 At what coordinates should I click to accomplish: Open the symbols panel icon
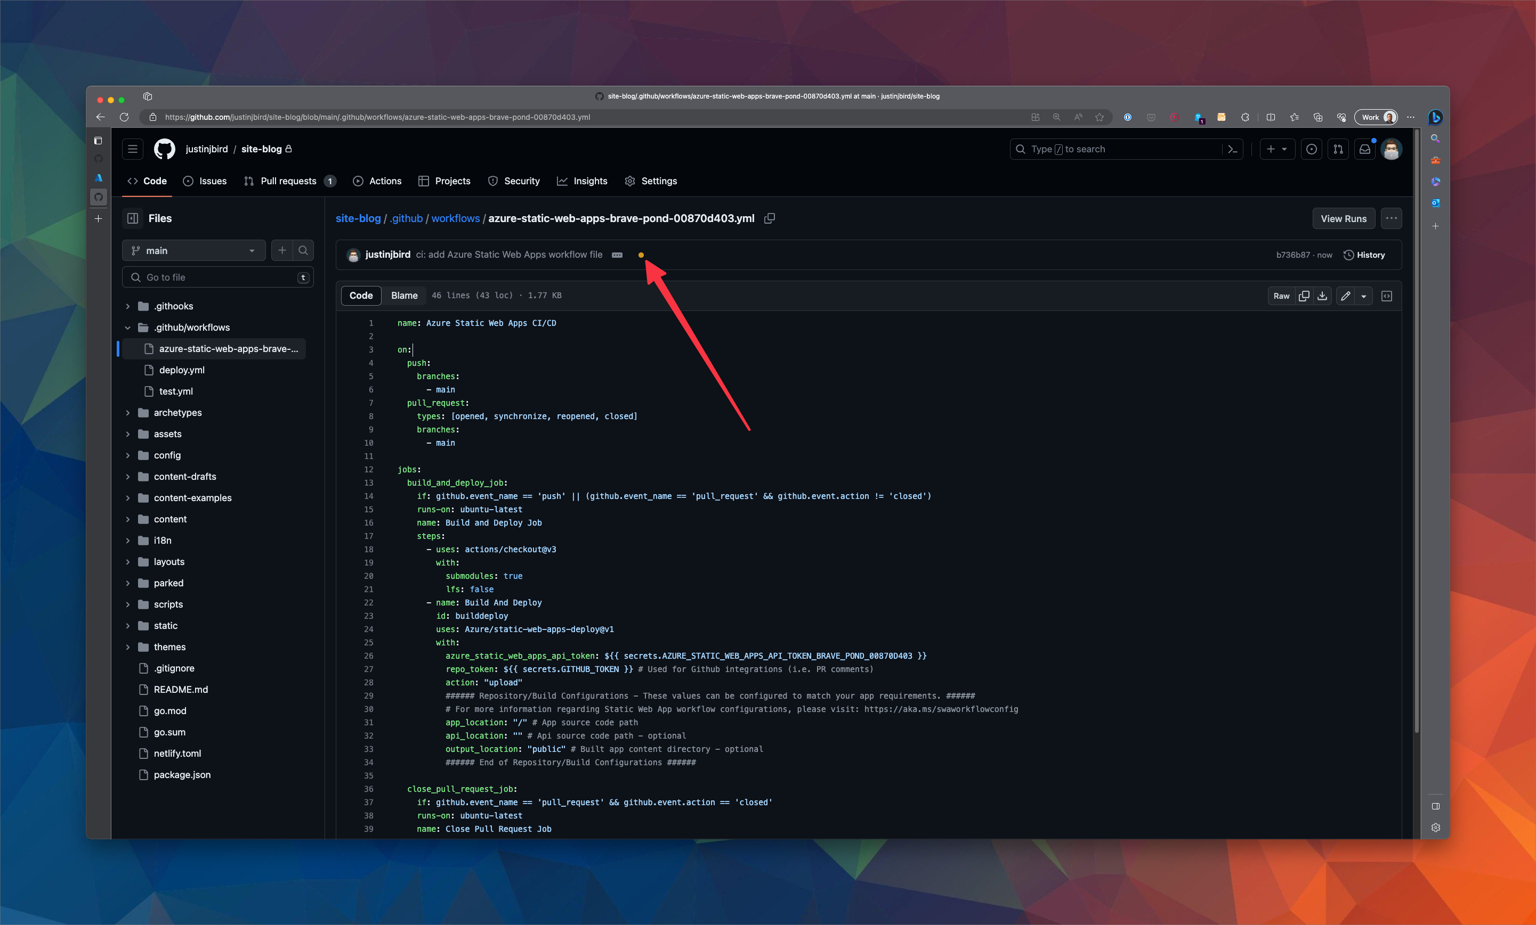click(1386, 296)
